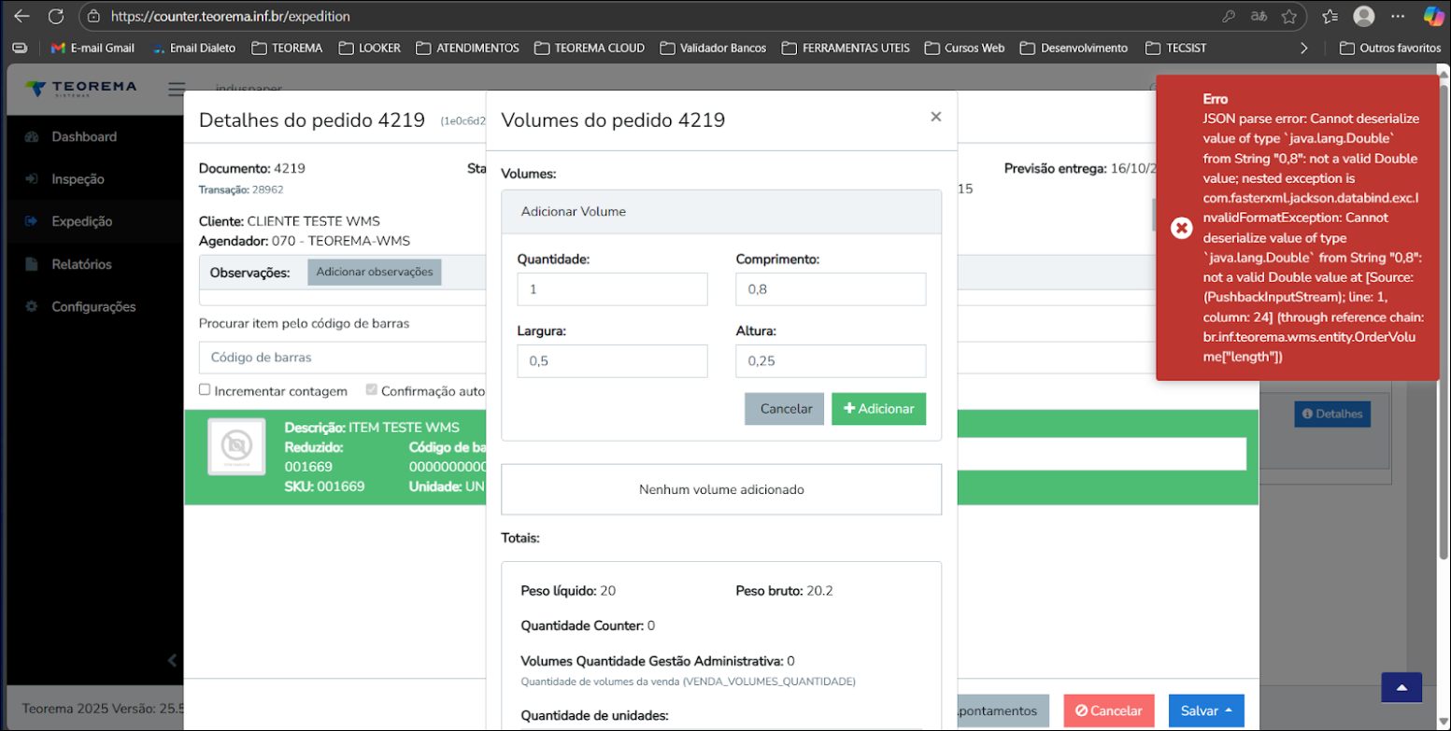Open the hamburger sidebar menu

pos(177,90)
